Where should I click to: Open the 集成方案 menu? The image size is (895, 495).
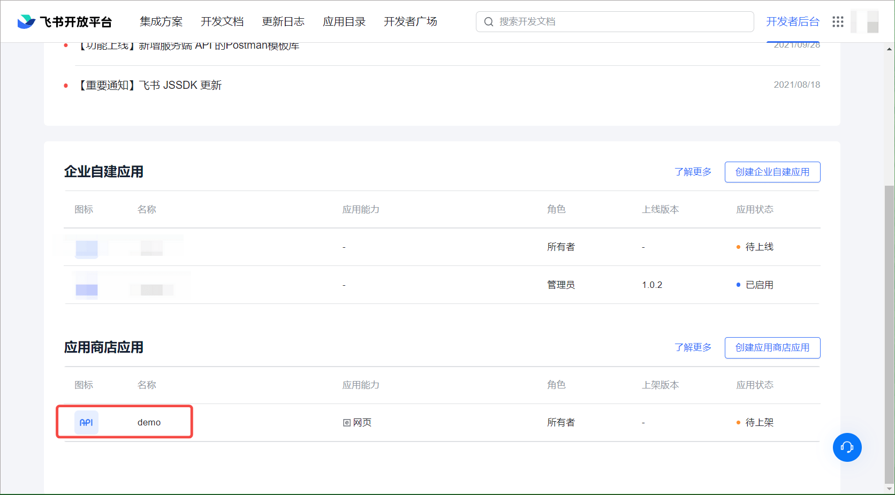161,21
